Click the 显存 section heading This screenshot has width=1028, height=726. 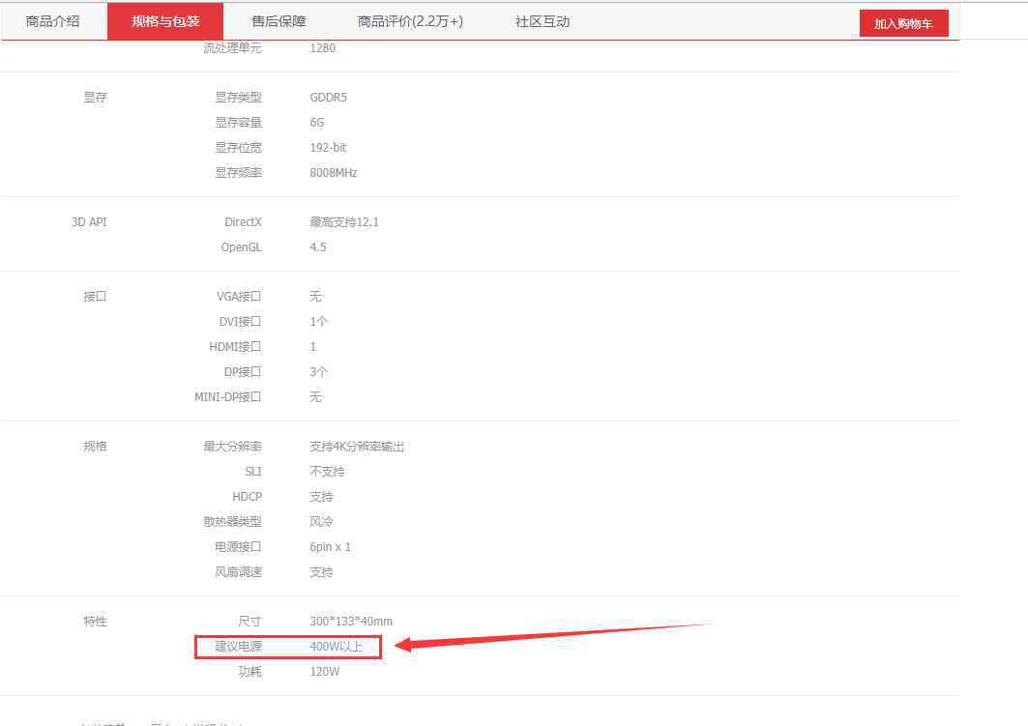95,97
